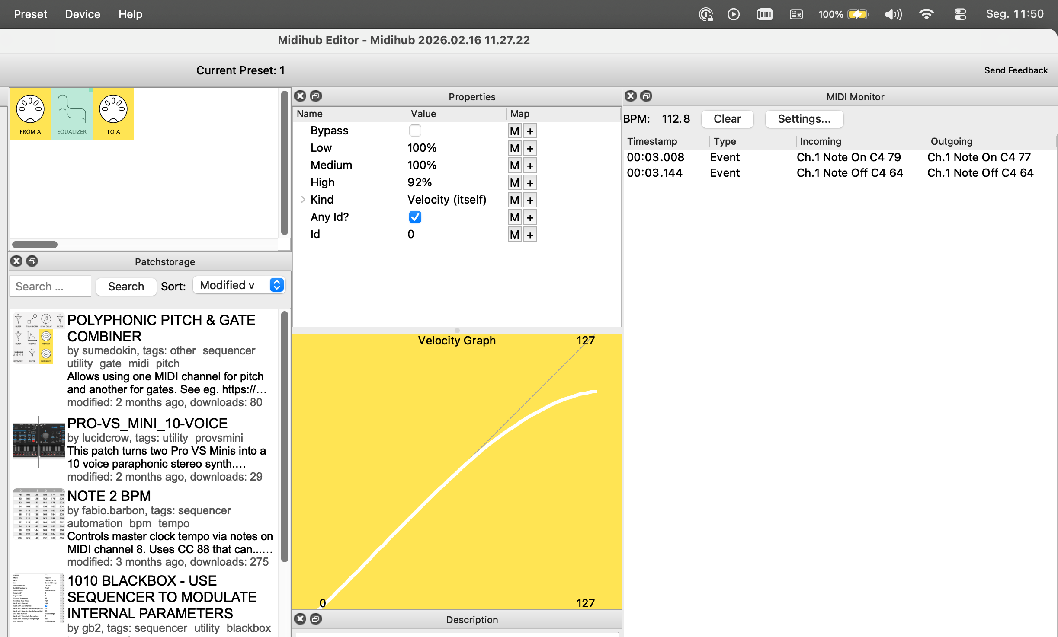Open the Preset menu

(30, 14)
